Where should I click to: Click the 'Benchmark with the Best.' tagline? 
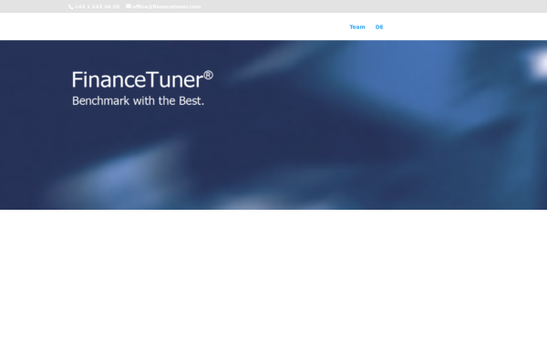138,101
